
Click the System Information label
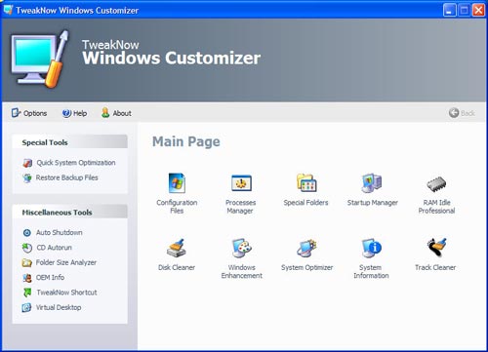[371, 271]
